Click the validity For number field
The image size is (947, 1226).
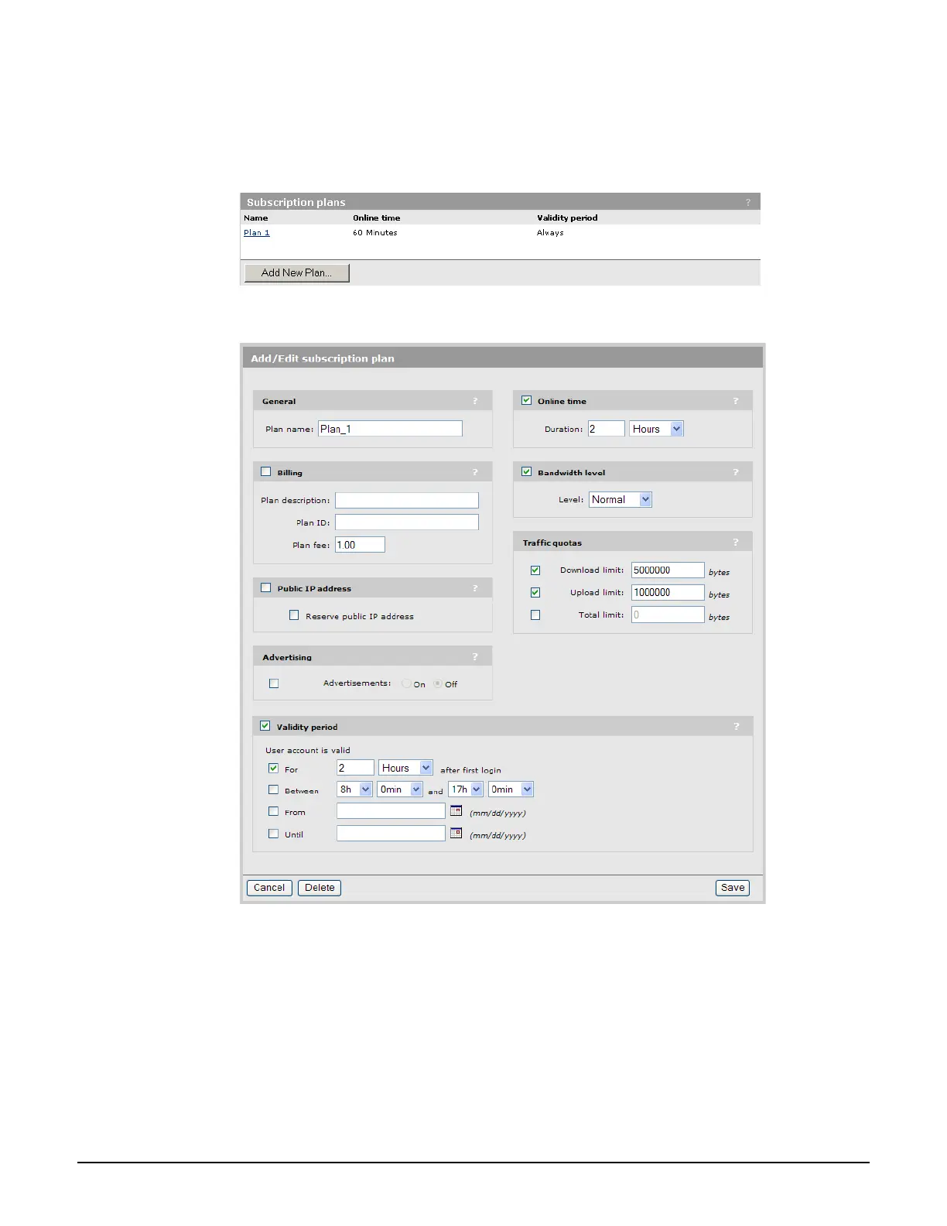356,768
